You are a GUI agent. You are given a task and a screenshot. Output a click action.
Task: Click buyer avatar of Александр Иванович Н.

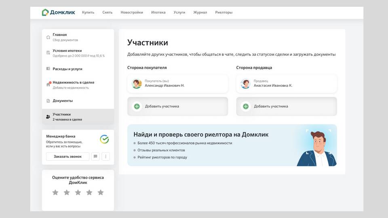(137, 84)
